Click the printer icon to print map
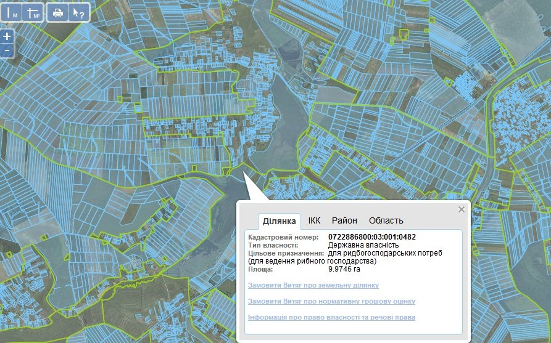Viewport: 551px width, 343px height. click(58, 12)
